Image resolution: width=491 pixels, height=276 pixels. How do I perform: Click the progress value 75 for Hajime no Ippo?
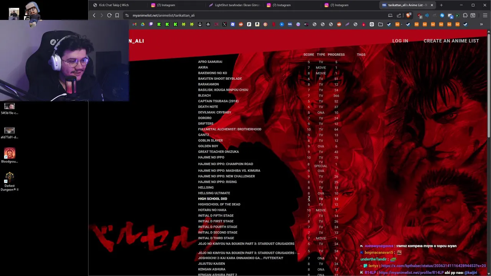(336, 158)
